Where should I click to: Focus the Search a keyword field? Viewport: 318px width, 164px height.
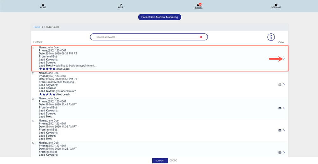click(x=149, y=37)
